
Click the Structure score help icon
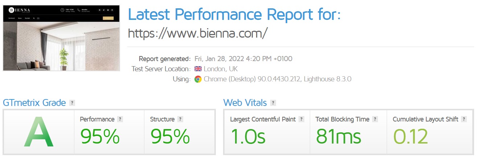pyautogui.click(x=180, y=119)
